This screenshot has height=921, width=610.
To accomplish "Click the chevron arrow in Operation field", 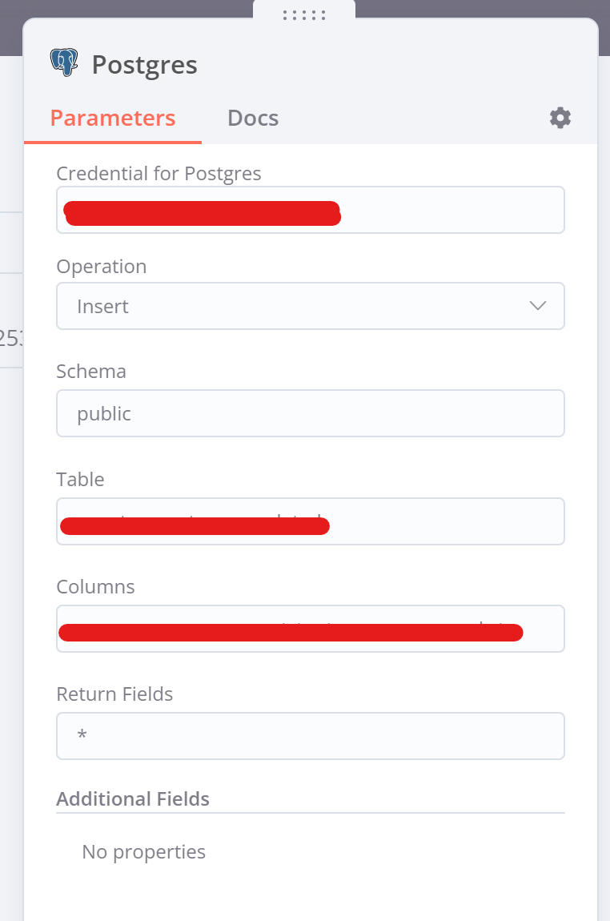I will 538,306.
